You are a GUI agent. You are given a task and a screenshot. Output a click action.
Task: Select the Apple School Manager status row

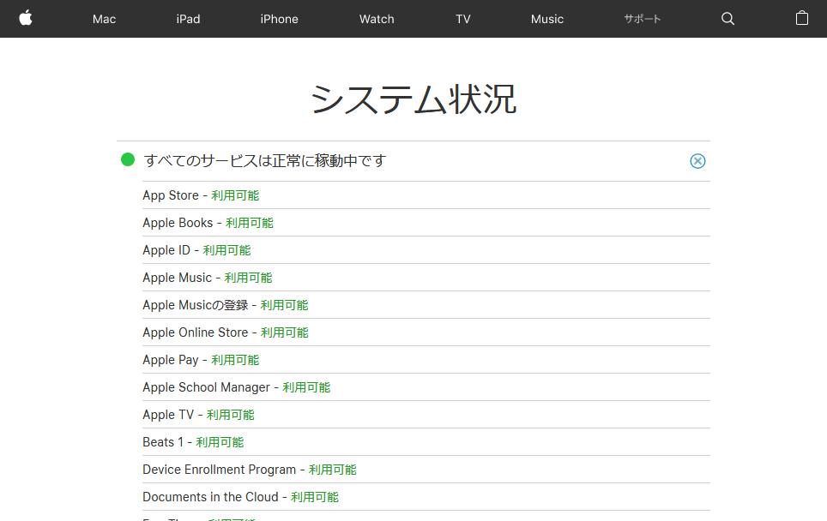click(426, 387)
